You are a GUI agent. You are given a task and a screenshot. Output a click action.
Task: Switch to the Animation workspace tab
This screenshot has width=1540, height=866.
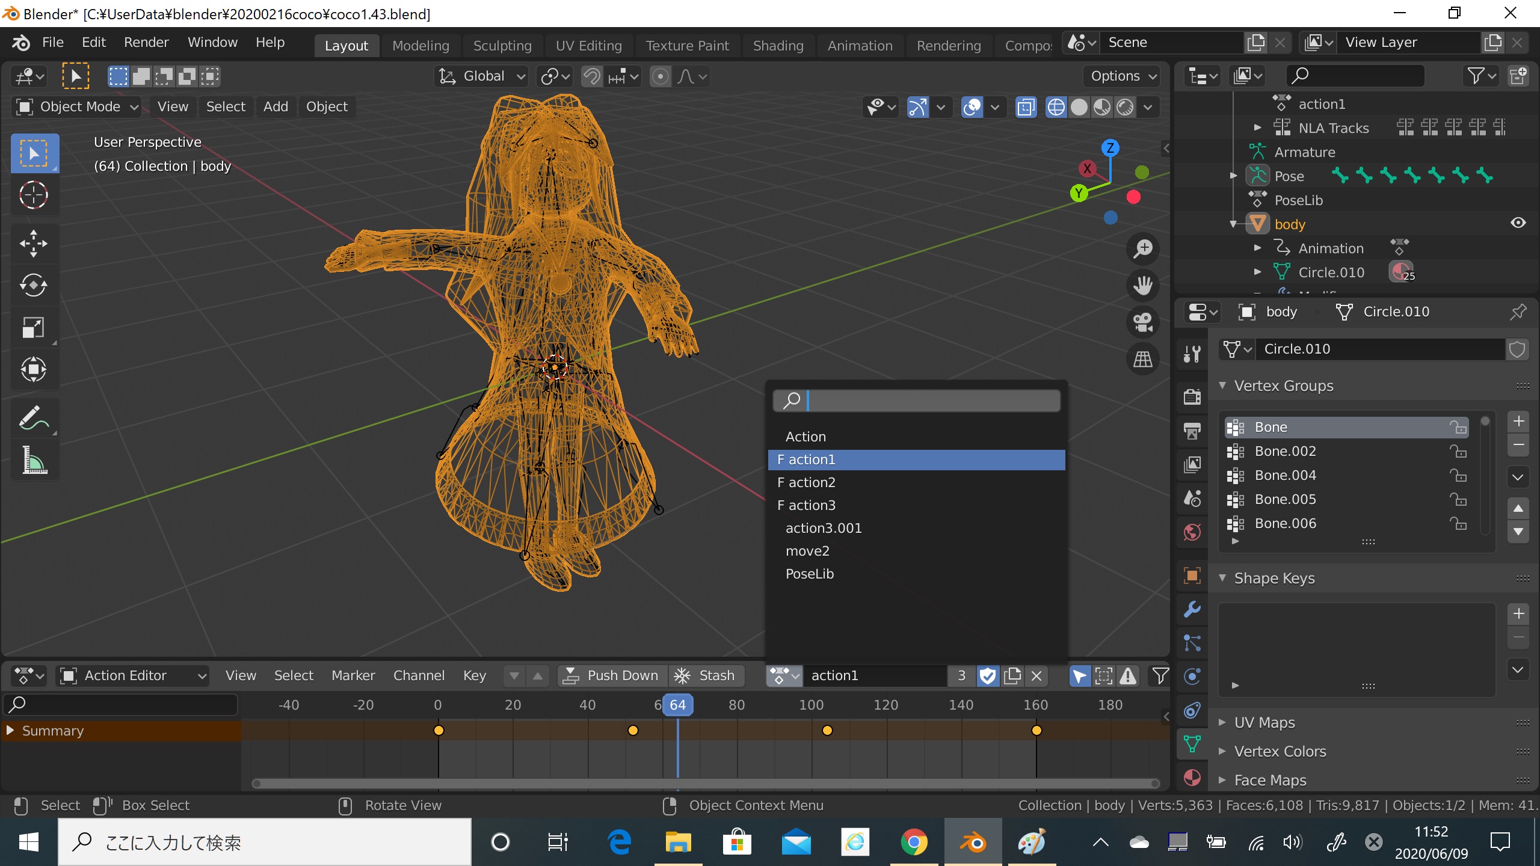tap(860, 46)
